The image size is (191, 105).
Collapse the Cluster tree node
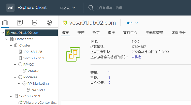11,46
